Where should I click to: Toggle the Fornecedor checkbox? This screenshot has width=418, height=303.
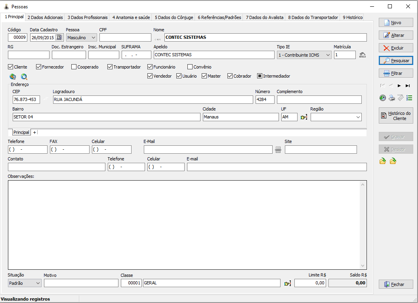38,67
